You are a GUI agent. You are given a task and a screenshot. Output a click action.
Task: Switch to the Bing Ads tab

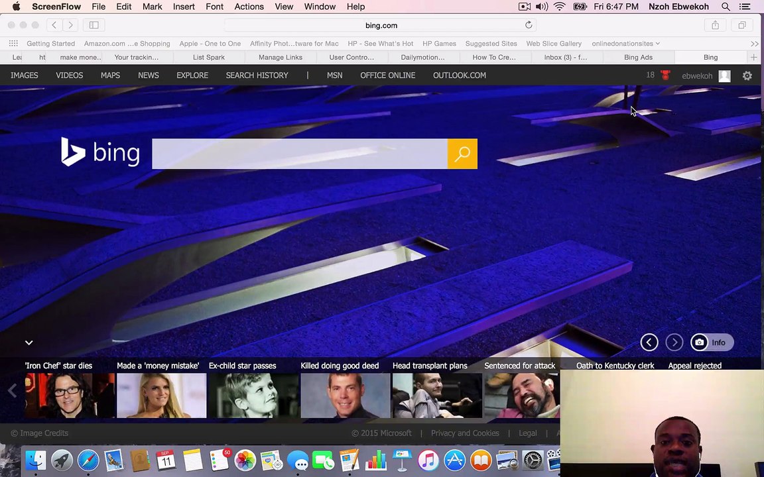tap(638, 58)
